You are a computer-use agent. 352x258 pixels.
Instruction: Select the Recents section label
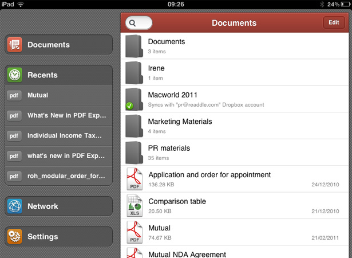pyautogui.click(x=42, y=75)
